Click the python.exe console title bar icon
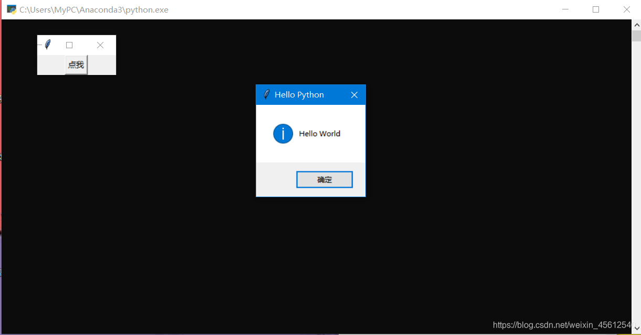 click(x=12, y=9)
